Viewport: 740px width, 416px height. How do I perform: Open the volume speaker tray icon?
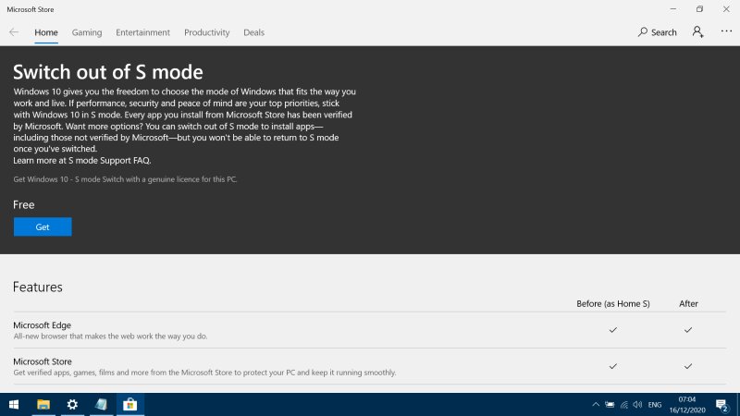point(637,405)
